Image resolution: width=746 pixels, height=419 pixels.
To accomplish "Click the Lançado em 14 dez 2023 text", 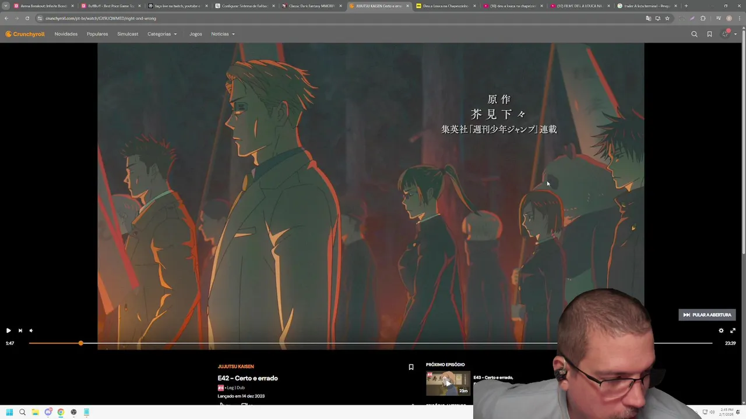I will 241,396.
